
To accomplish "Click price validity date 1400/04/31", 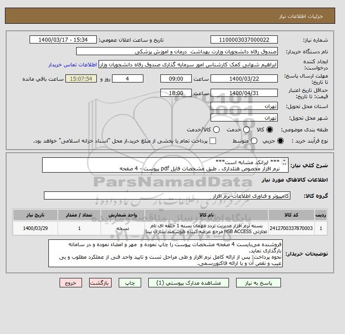I will coord(244,93).
